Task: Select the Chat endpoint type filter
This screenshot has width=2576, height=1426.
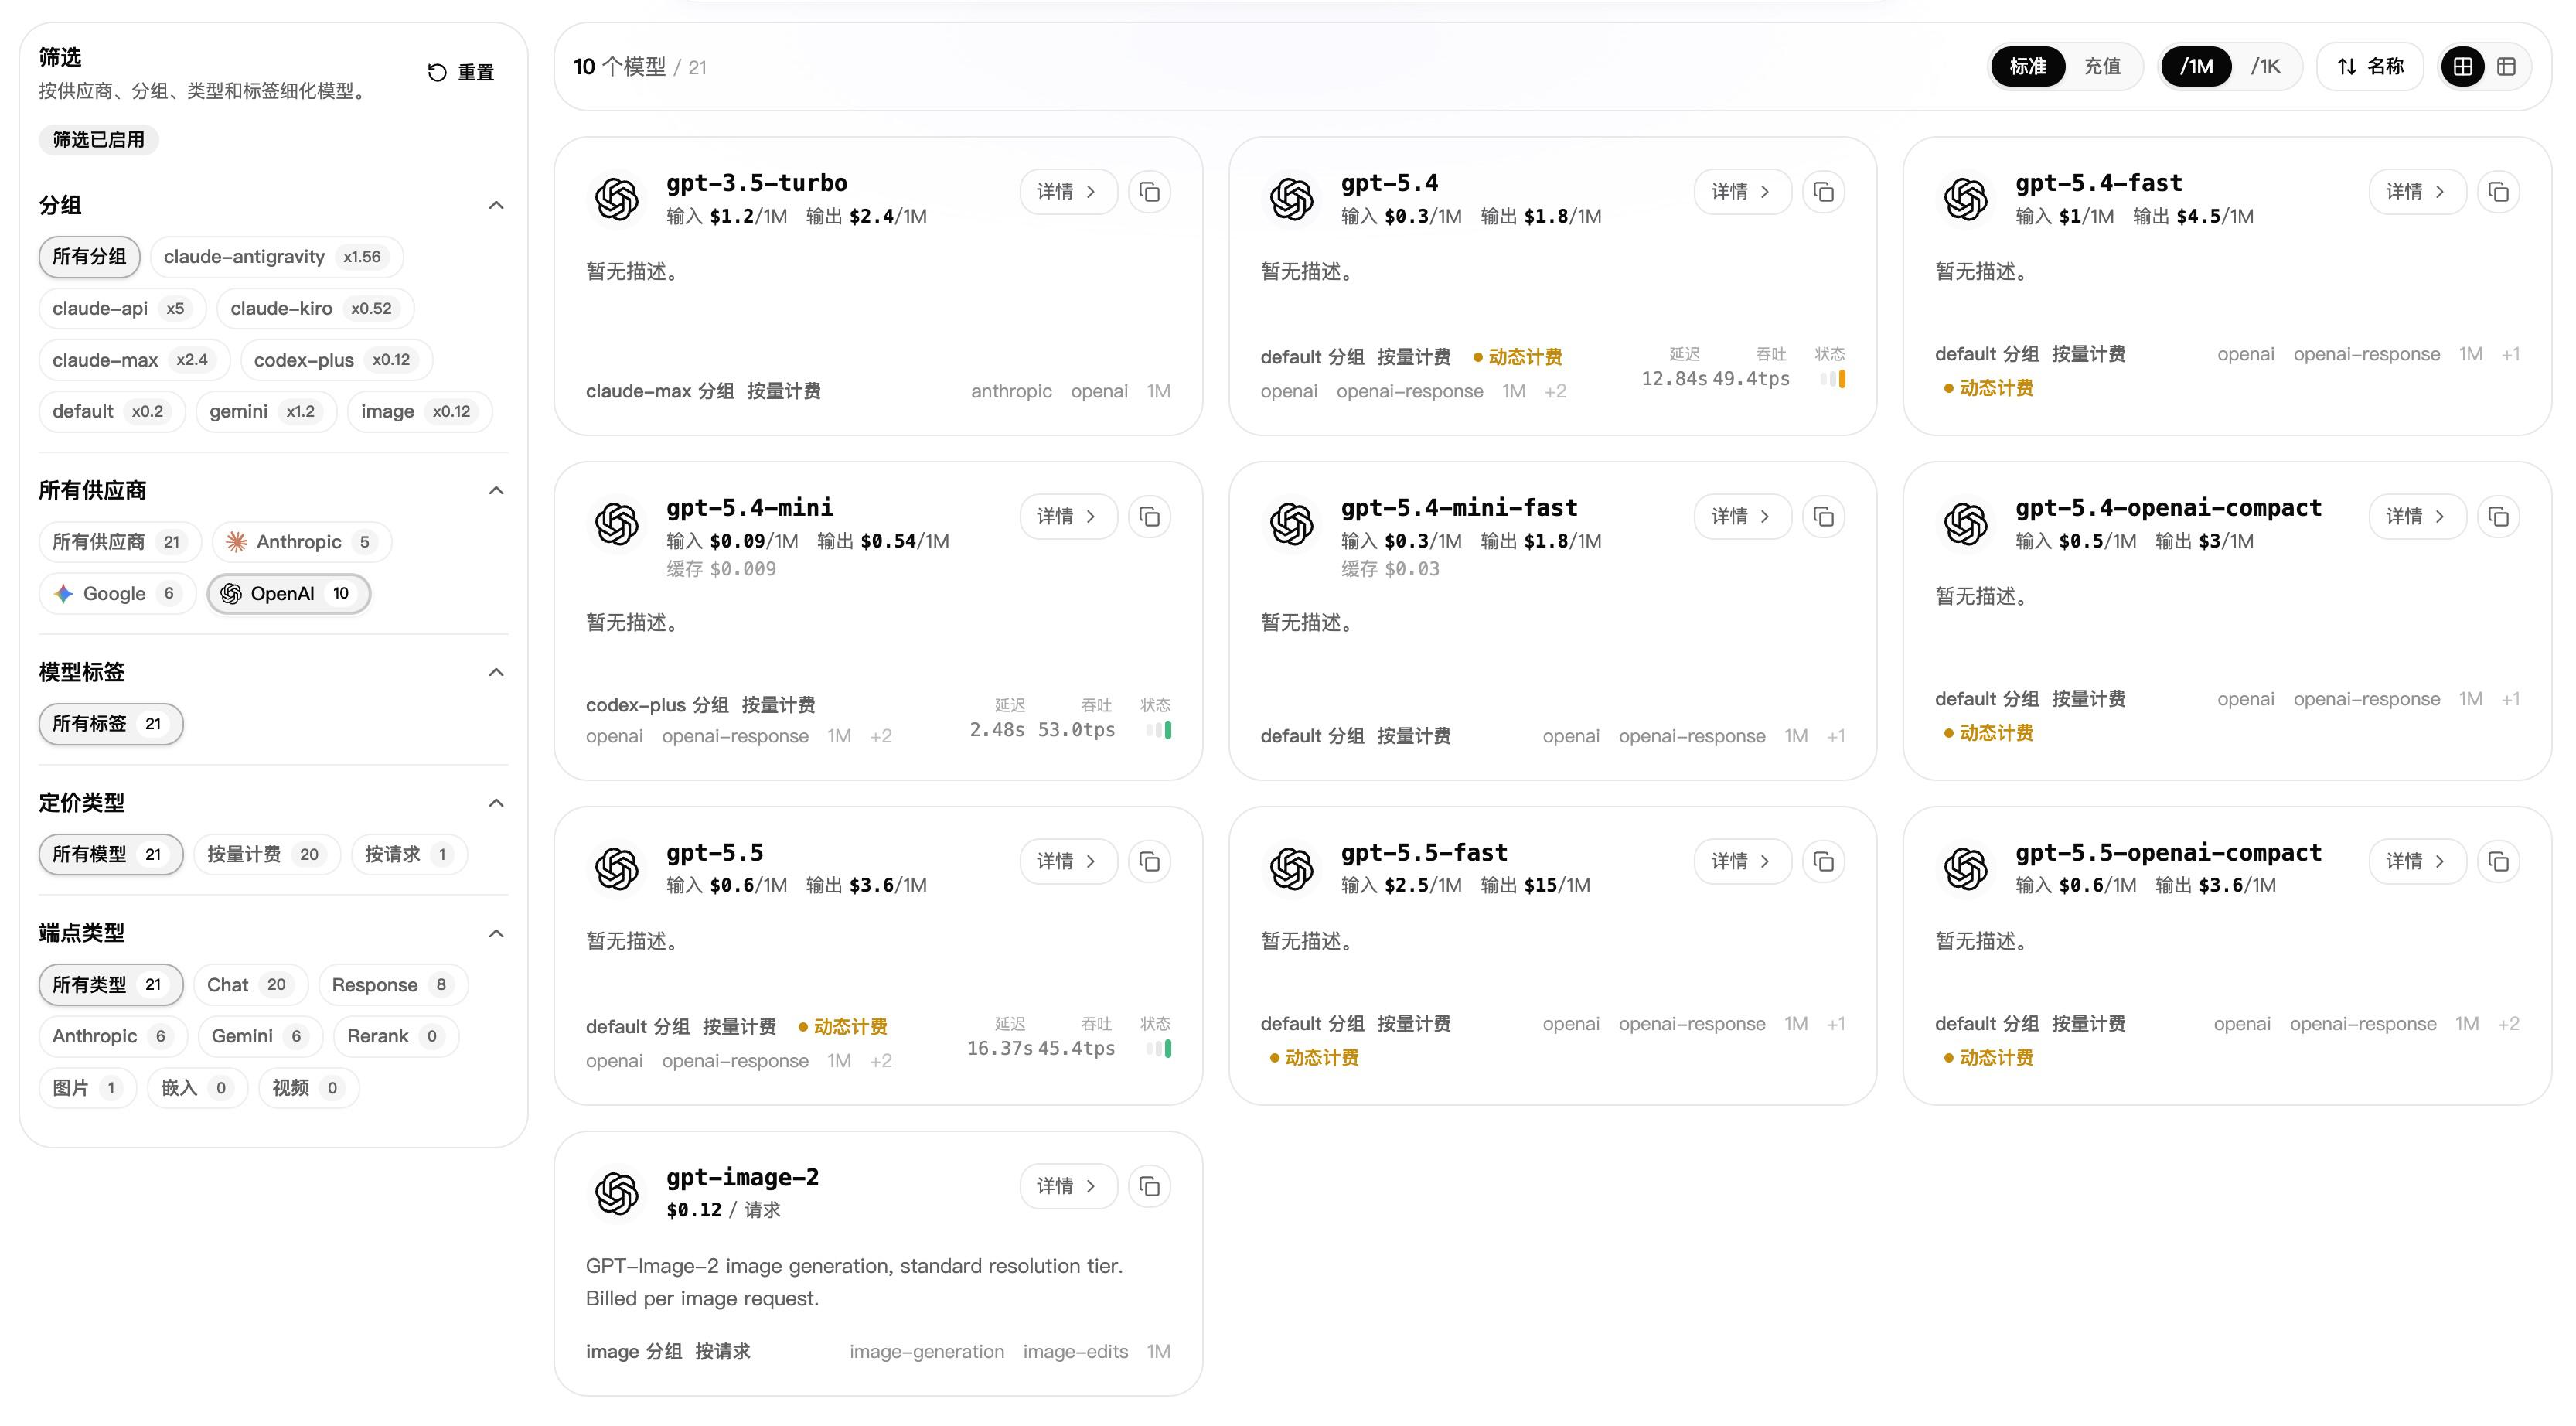Action: pos(250,985)
